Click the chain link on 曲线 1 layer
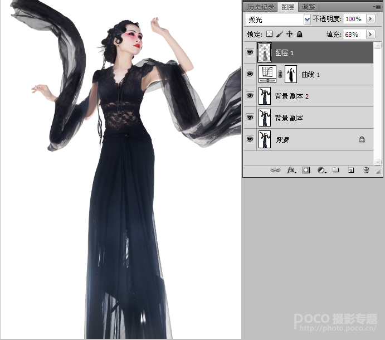Viewport: 385px width, 340px height. click(280, 74)
